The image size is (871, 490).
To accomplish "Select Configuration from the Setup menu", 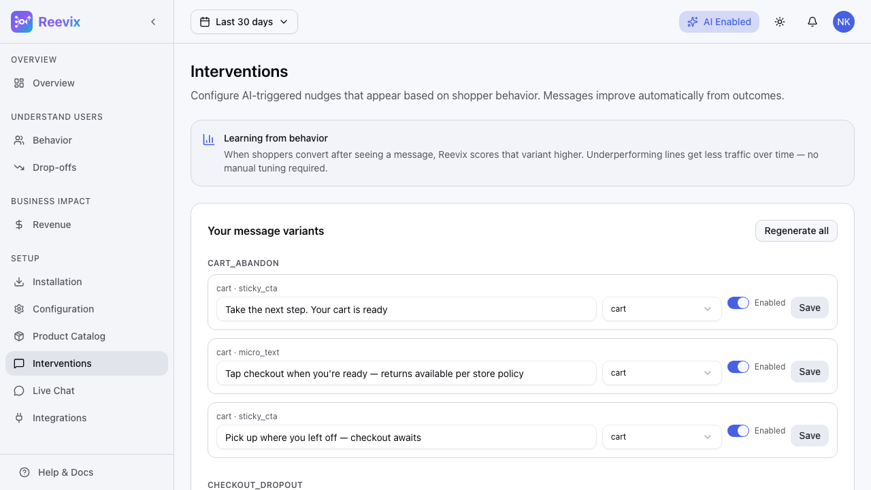I will (63, 309).
